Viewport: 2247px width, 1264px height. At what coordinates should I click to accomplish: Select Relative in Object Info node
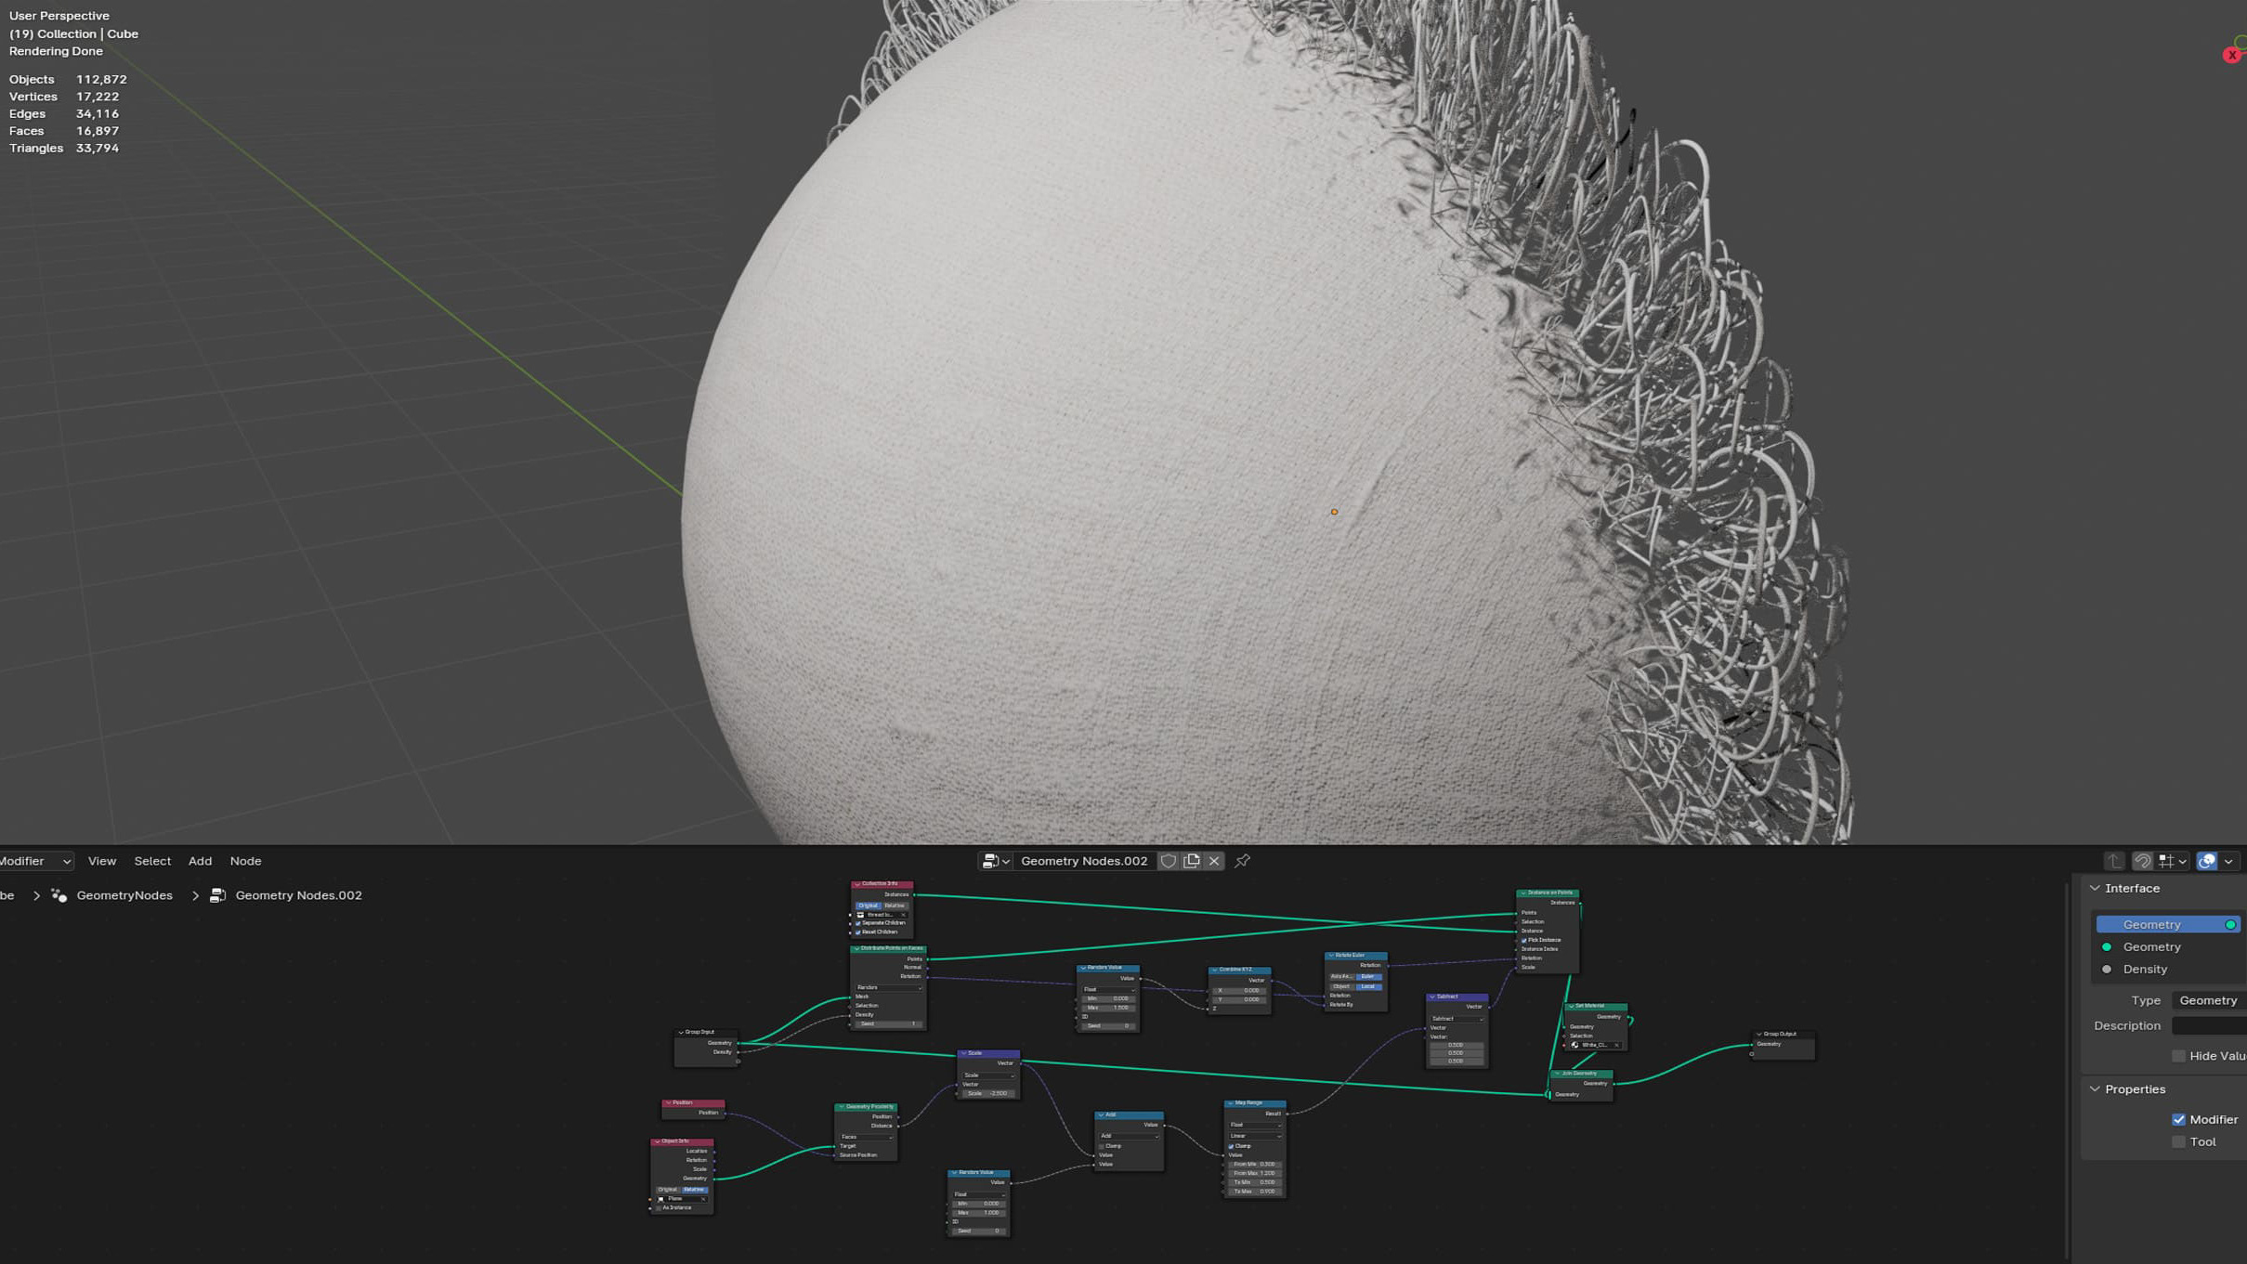[x=695, y=1190]
